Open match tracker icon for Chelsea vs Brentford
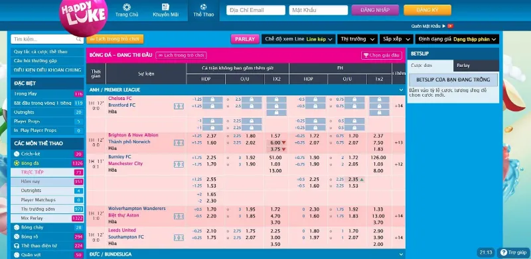 point(179,106)
